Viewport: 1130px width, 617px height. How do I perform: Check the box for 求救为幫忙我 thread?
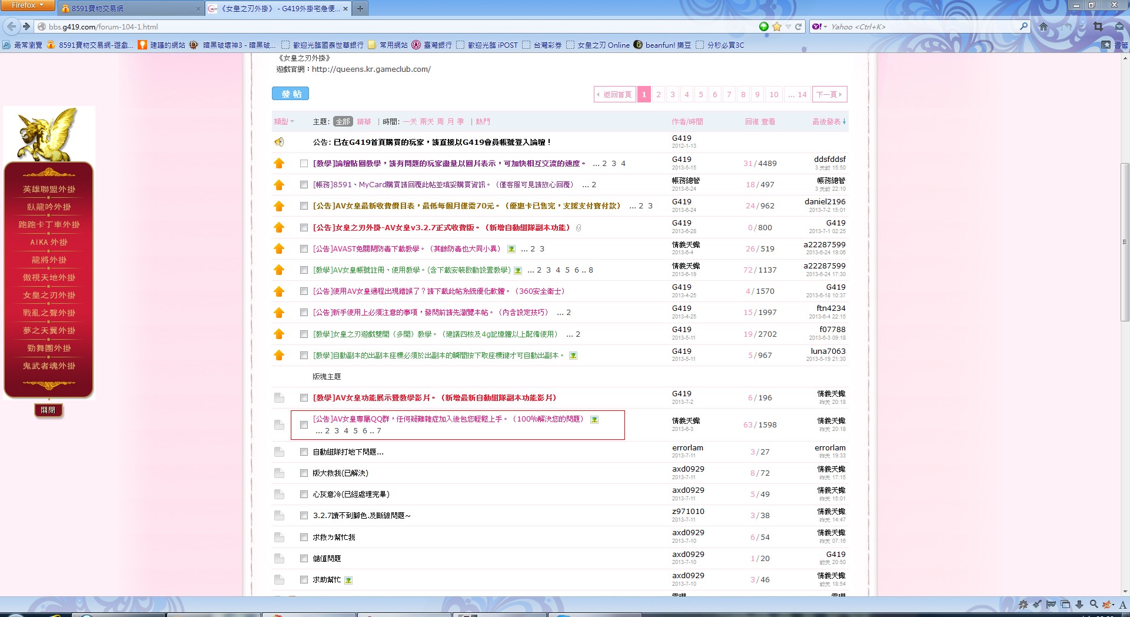(304, 538)
